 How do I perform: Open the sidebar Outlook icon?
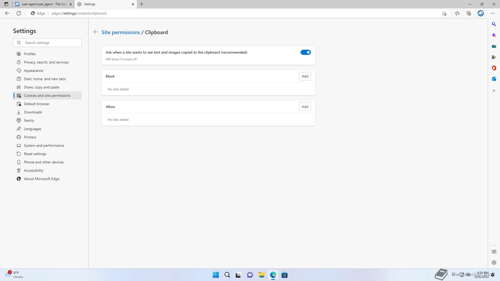point(494,79)
